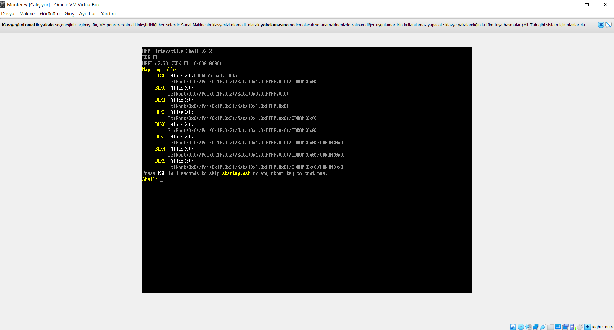Screen dimensions: 614x330
Task: Open the Dosya menu
Action: point(8,14)
